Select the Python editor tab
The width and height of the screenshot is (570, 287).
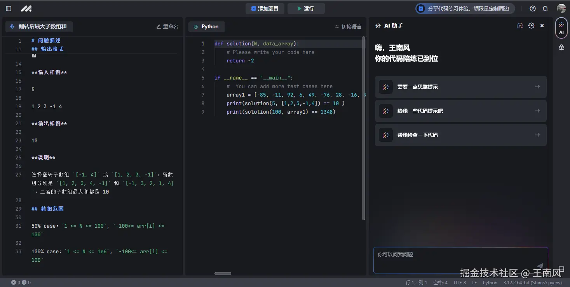click(x=206, y=26)
